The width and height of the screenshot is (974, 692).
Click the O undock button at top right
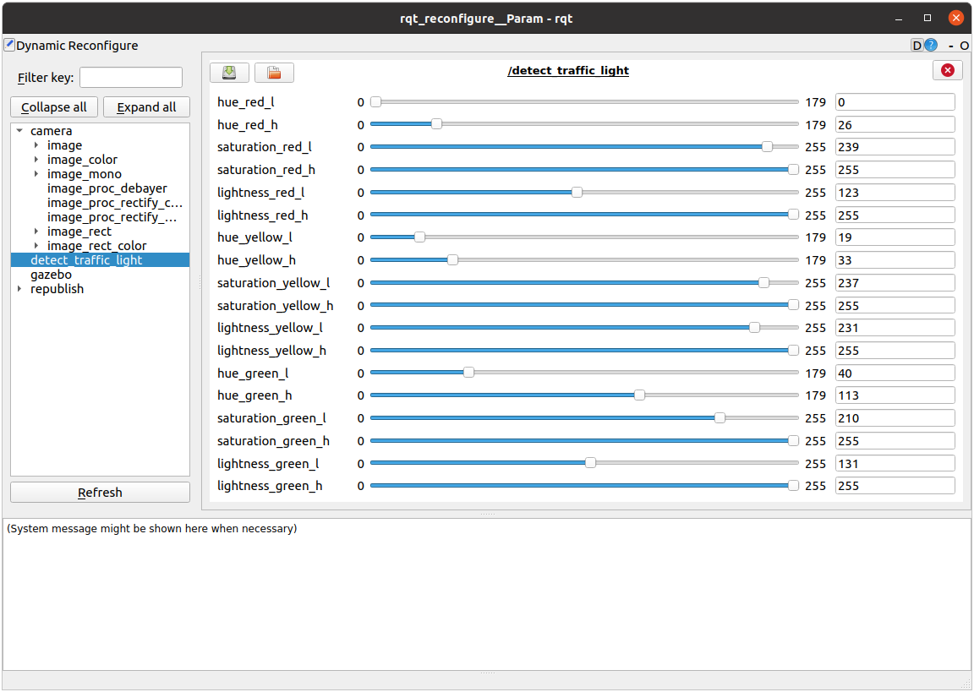click(965, 46)
